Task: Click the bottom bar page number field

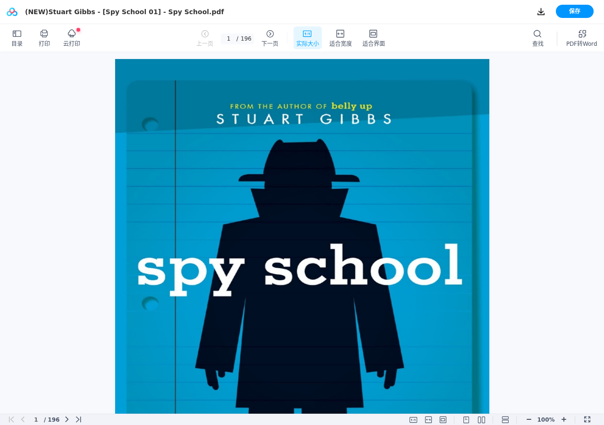Action: pos(36,419)
